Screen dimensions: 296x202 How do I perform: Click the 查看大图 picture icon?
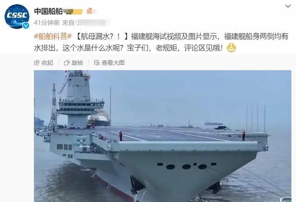[97, 63]
